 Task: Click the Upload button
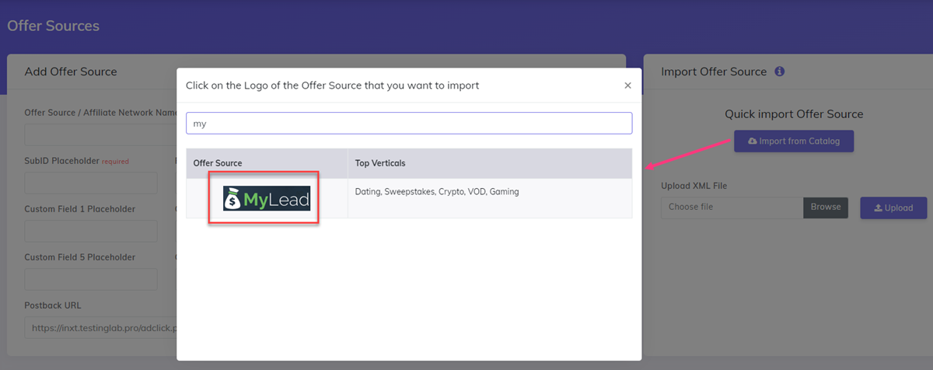tap(893, 208)
